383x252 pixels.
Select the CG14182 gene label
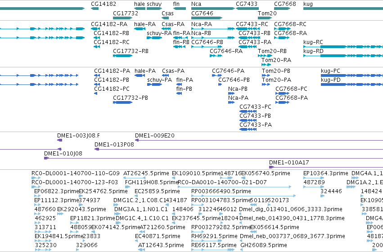[x=104, y=4]
